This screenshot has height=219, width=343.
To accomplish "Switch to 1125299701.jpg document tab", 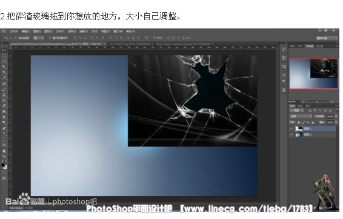I will (130, 44).
